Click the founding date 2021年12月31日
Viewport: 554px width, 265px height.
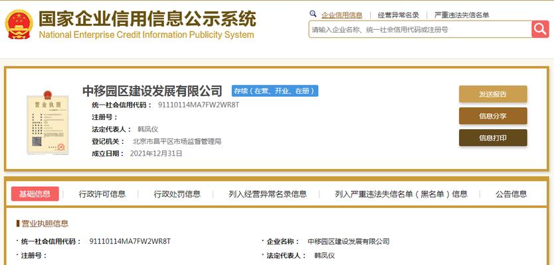[156, 154]
